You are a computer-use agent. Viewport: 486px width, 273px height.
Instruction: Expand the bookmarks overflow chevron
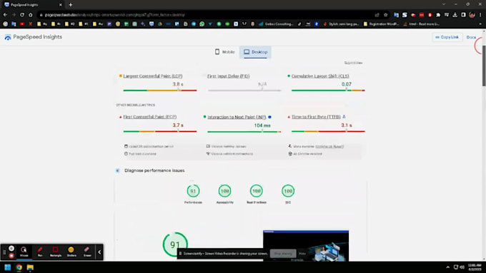480,24
